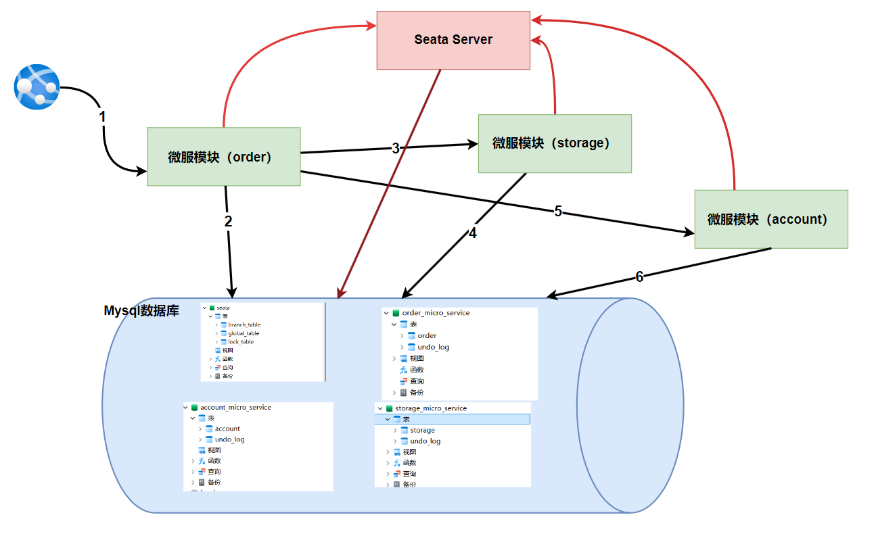This screenshot has height=534, width=876.
Task: Expand the account table chevron
Action: 200,429
